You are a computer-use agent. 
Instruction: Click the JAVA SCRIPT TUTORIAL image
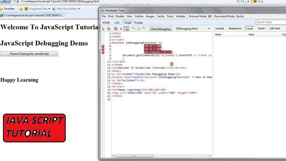pyautogui.click(x=34, y=128)
